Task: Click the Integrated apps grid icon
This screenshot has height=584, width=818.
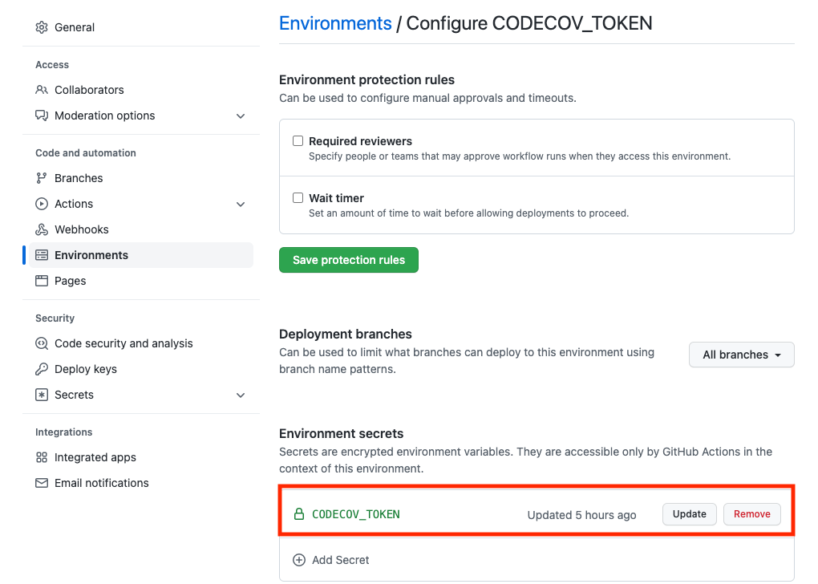Action: [42, 457]
